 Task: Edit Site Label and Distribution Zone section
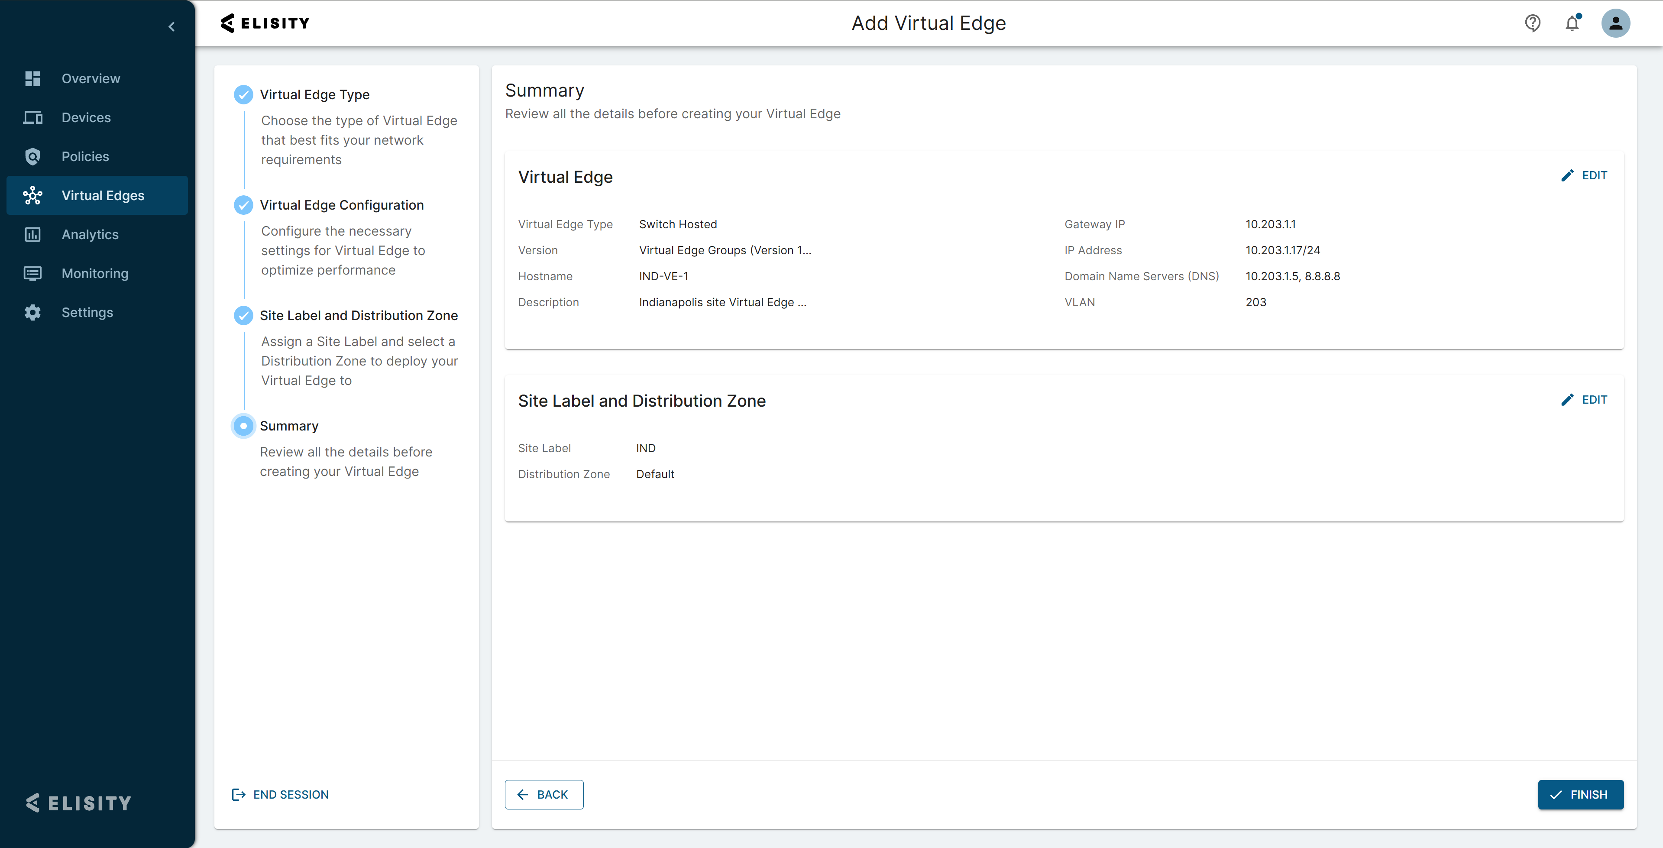point(1584,400)
